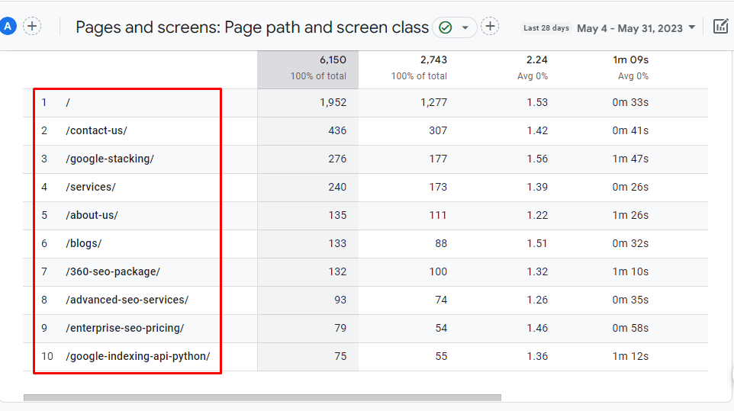Click the 1m 26s engagement time cell
The height and width of the screenshot is (411, 734).
[x=630, y=215]
